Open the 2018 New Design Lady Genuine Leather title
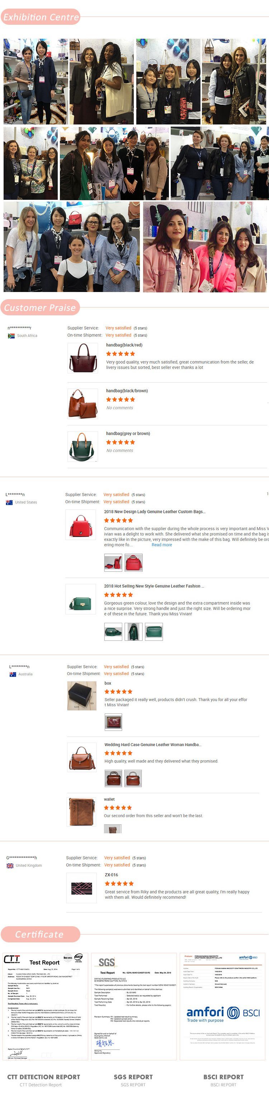The image size is (269, 1102). click(154, 512)
